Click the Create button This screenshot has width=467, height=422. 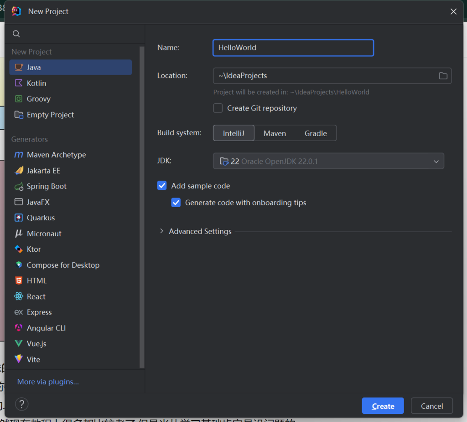click(383, 406)
